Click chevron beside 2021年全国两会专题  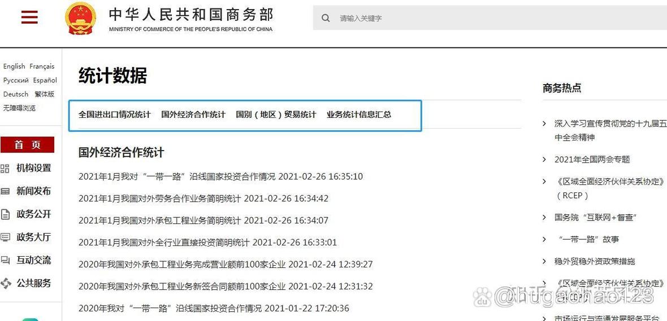pos(544,160)
